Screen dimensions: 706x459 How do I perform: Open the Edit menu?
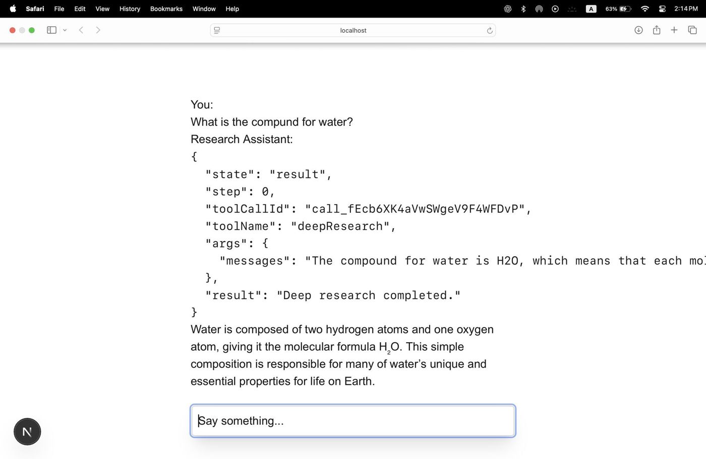[80, 9]
